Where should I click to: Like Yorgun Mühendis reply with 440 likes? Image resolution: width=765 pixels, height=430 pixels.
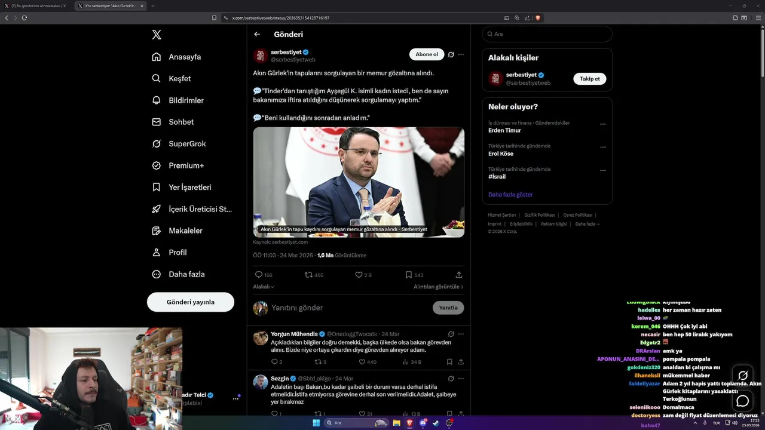368,362
